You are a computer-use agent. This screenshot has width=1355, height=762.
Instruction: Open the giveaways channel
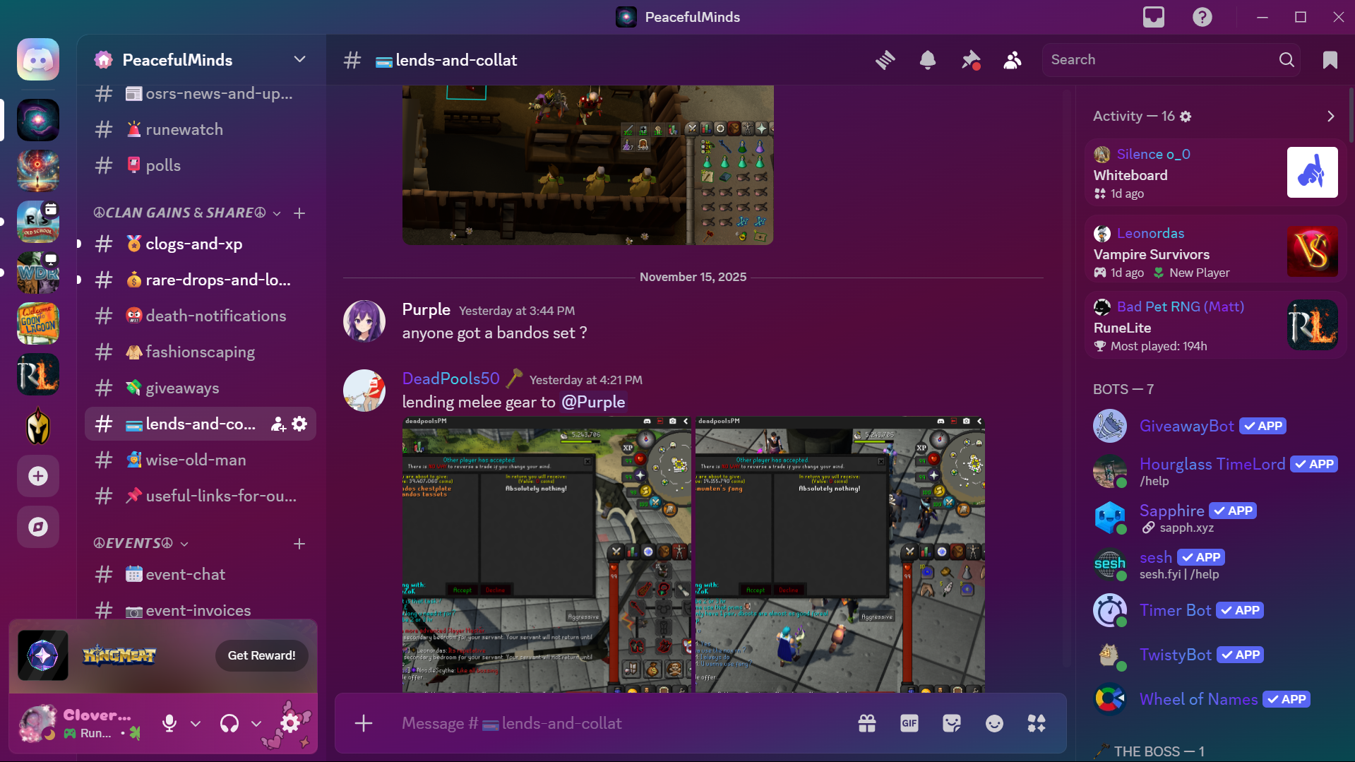pyautogui.click(x=182, y=388)
